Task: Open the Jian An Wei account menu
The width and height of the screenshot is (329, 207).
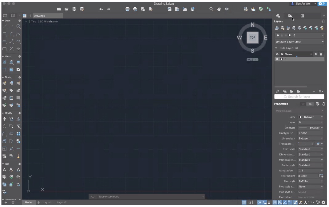Action: pos(303,4)
